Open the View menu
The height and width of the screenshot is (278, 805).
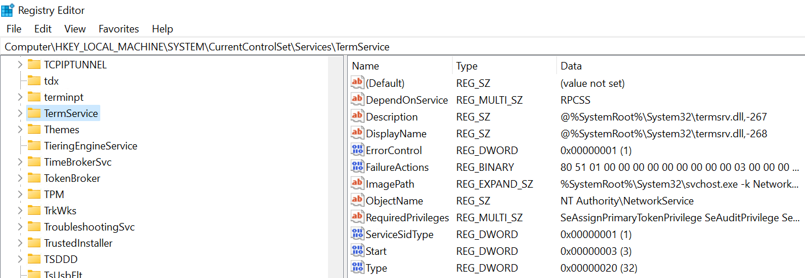(75, 28)
